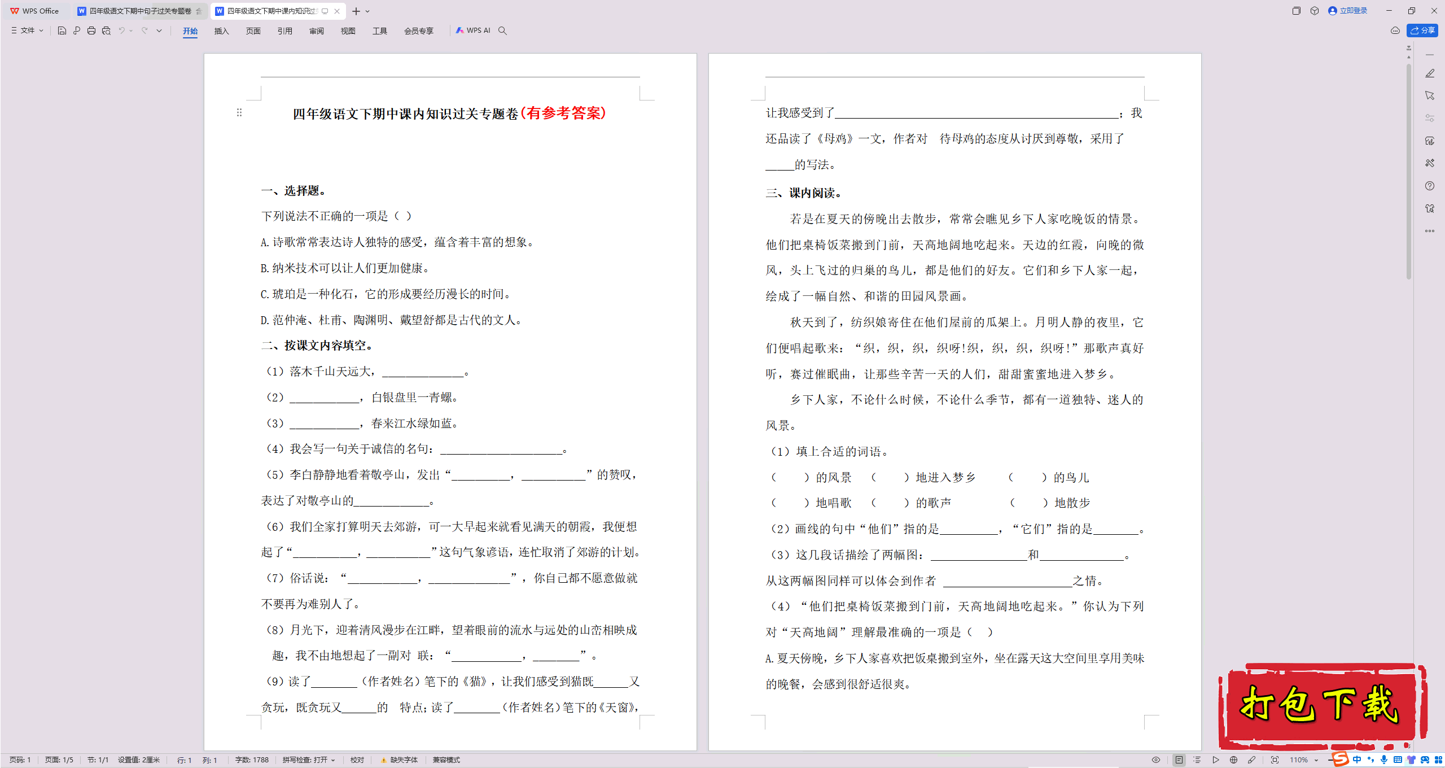Select the 视图 ribbon tab
The width and height of the screenshot is (1445, 768).
[348, 31]
